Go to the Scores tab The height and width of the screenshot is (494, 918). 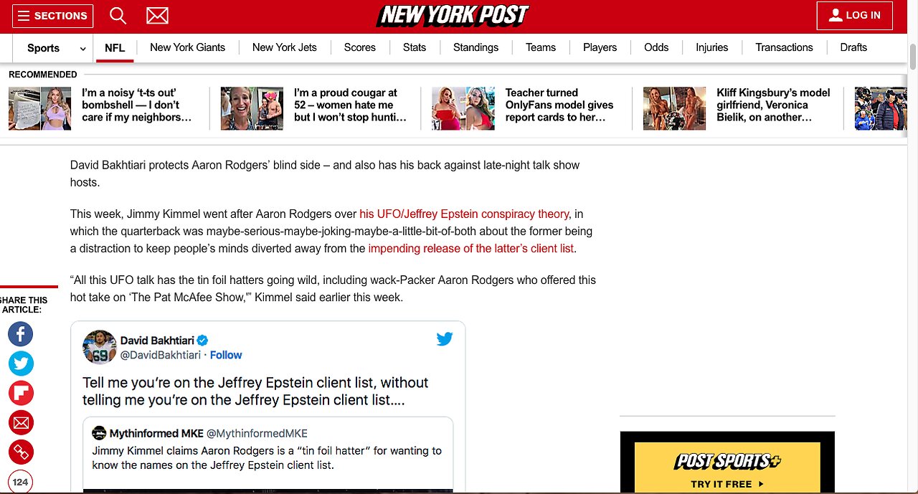click(x=360, y=47)
